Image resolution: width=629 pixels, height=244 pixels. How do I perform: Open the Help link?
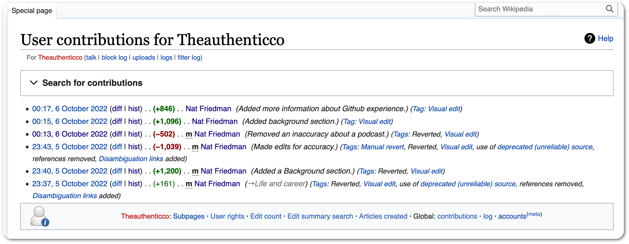(606, 39)
